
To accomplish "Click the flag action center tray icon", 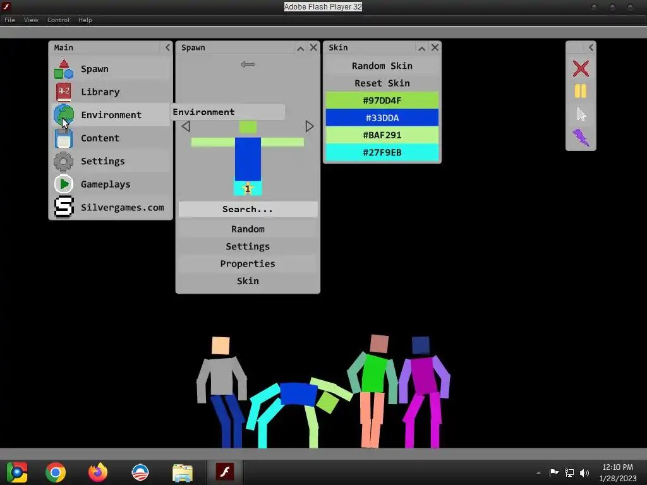I will click(553, 472).
